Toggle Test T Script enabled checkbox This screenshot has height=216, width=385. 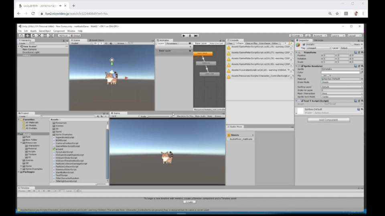point(302,101)
